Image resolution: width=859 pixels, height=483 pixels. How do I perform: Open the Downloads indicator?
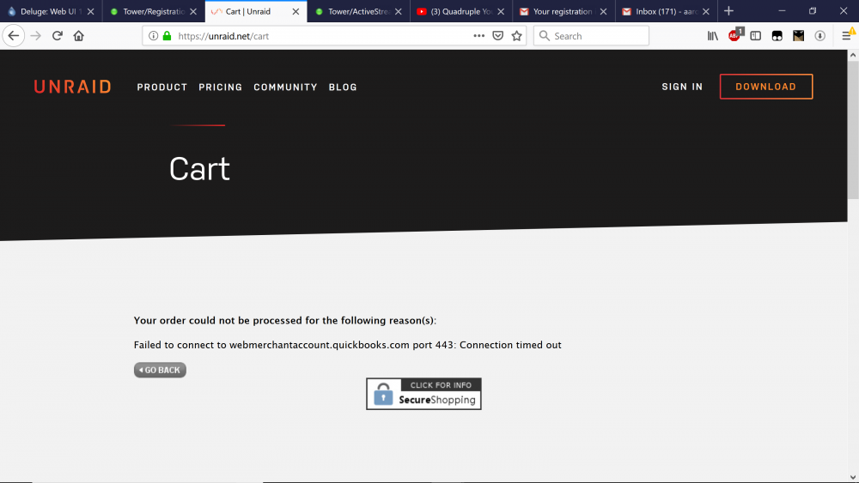(x=819, y=36)
